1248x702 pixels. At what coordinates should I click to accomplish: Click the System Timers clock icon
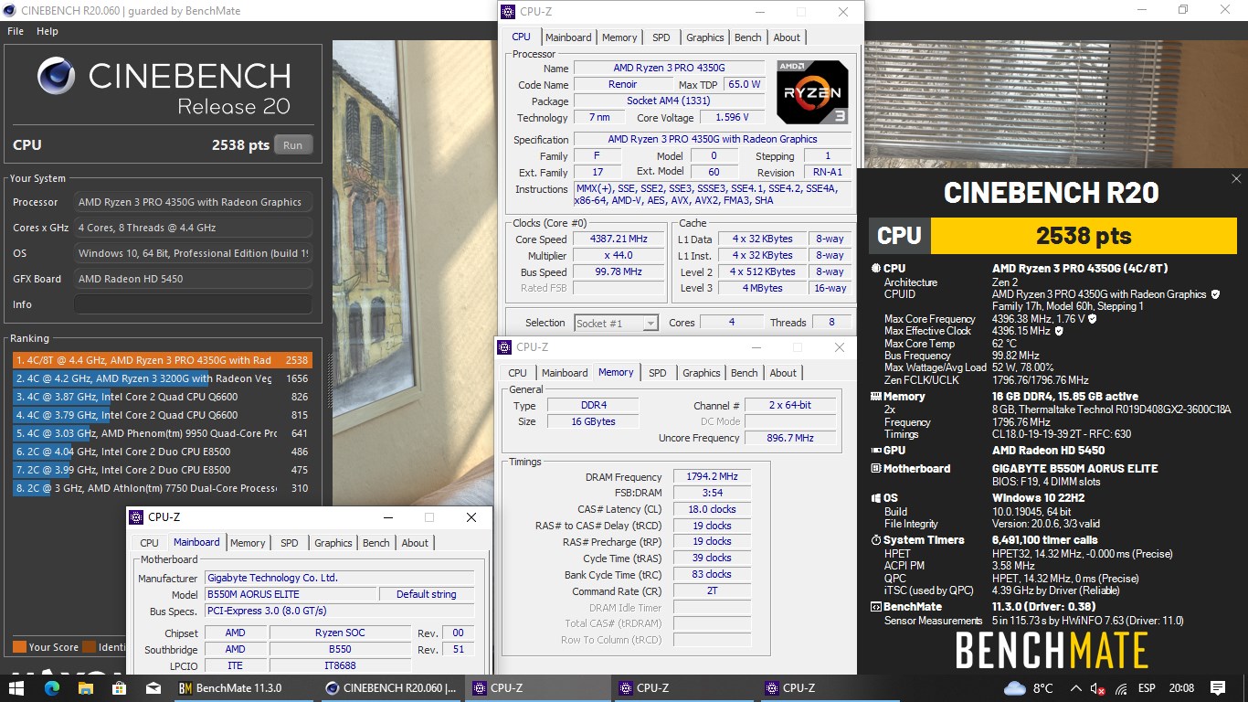[875, 540]
